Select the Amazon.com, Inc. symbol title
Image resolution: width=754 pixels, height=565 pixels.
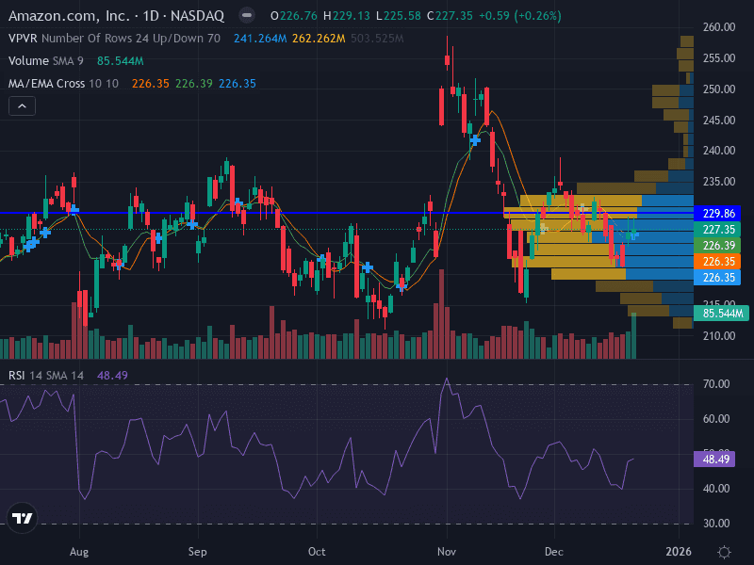click(69, 16)
